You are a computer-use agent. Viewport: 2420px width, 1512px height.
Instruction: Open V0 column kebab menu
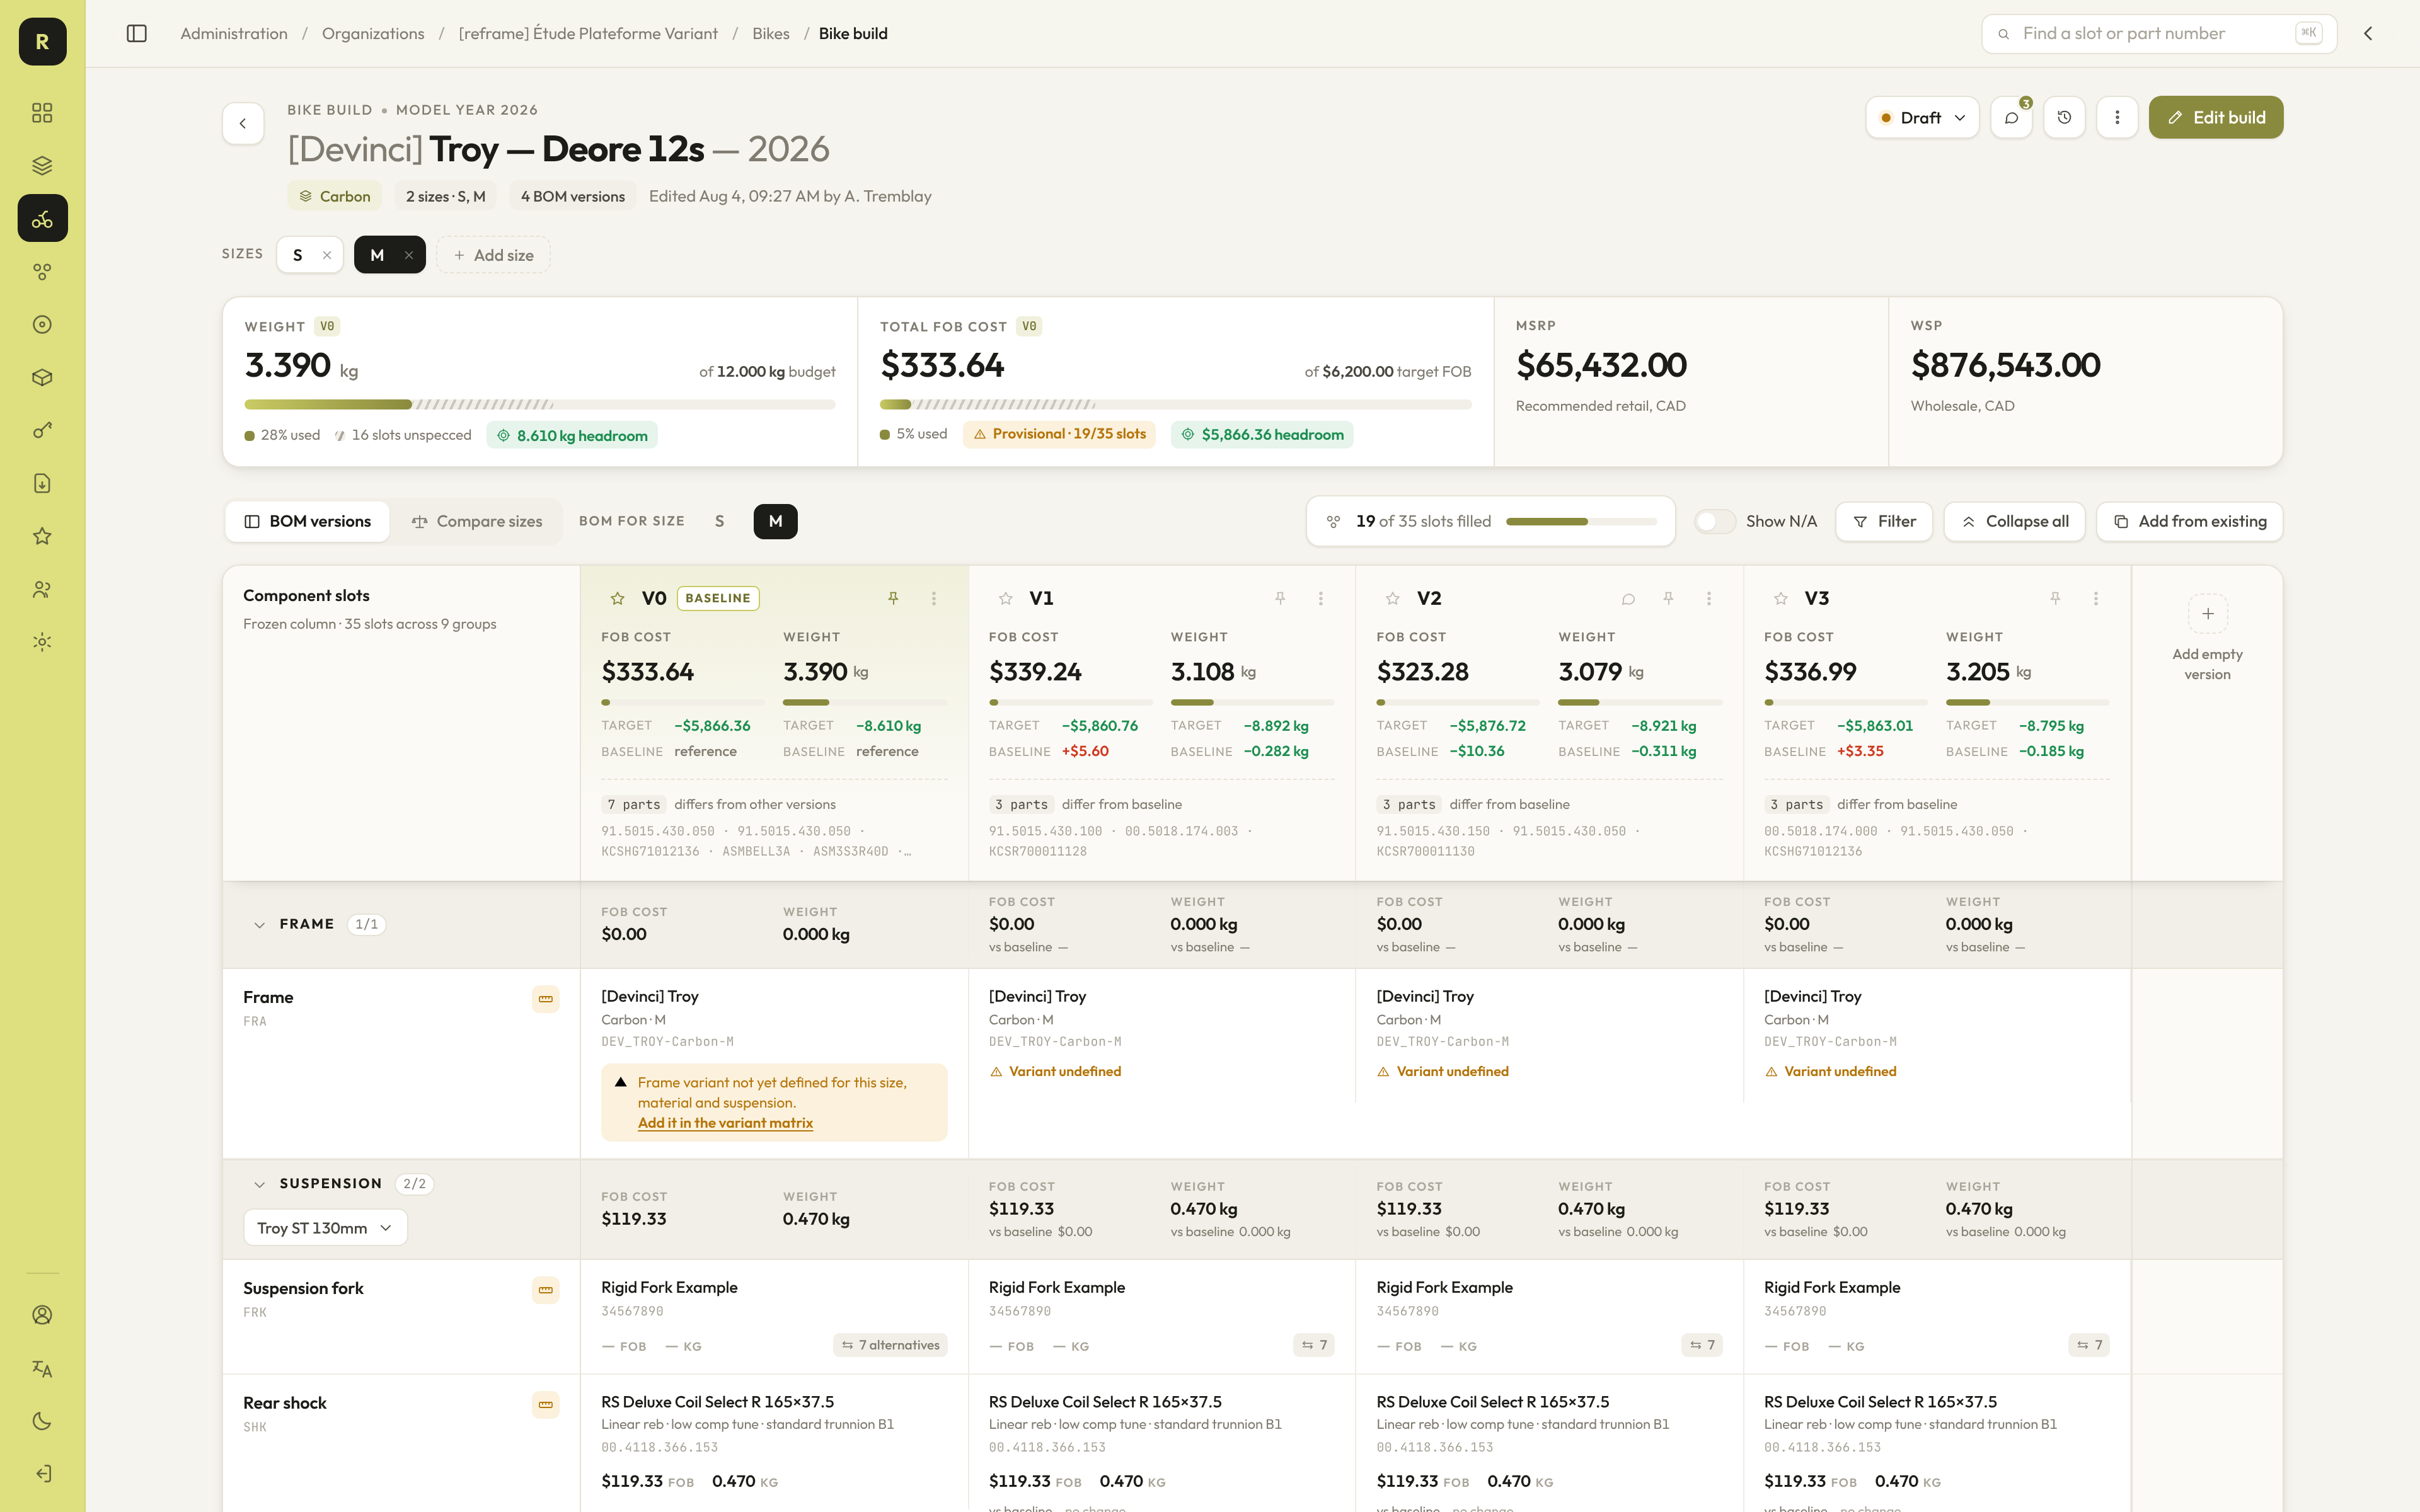click(x=934, y=598)
